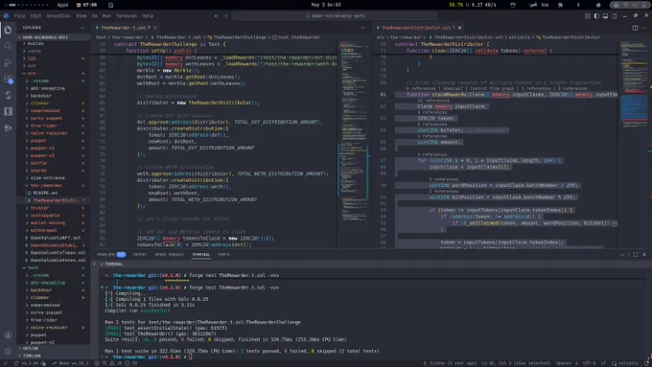This screenshot has width=652, height=367.
Task: Expand the unstoppable folder
Action: 54,216
